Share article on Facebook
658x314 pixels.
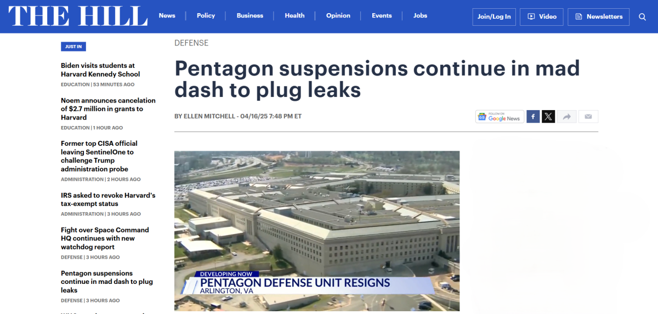coord(533,117)
